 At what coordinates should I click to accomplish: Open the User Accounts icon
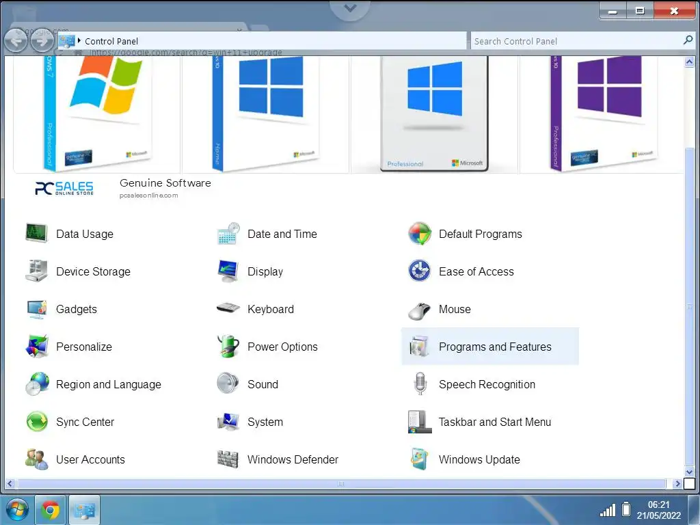(x=37, y=459)
